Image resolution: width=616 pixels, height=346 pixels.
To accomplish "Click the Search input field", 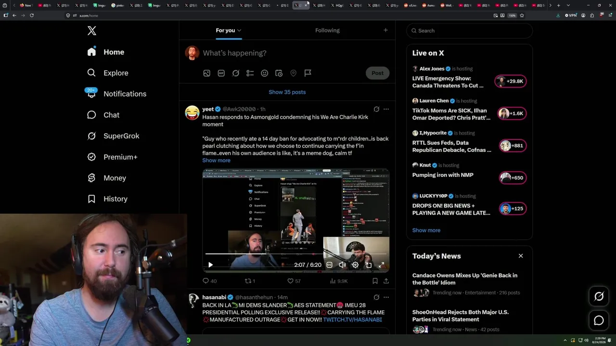I will pos(469,31).
